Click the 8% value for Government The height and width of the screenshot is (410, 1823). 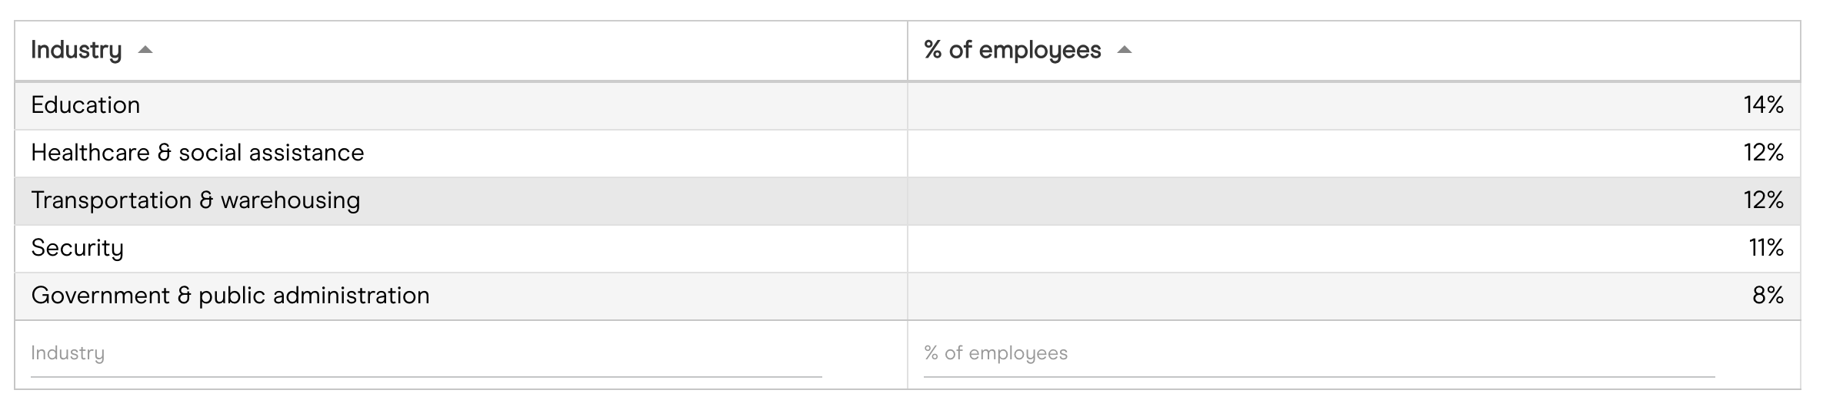coord(1768,296)
